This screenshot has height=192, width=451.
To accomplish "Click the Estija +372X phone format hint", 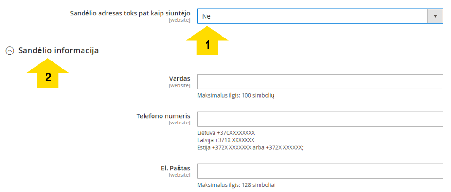I will coord(250,148).
